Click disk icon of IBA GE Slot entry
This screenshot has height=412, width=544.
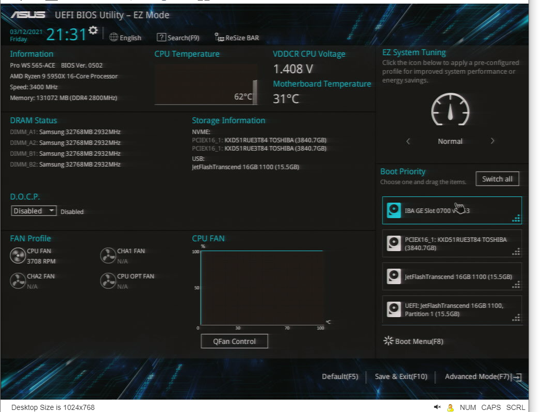tap(394, 210)
